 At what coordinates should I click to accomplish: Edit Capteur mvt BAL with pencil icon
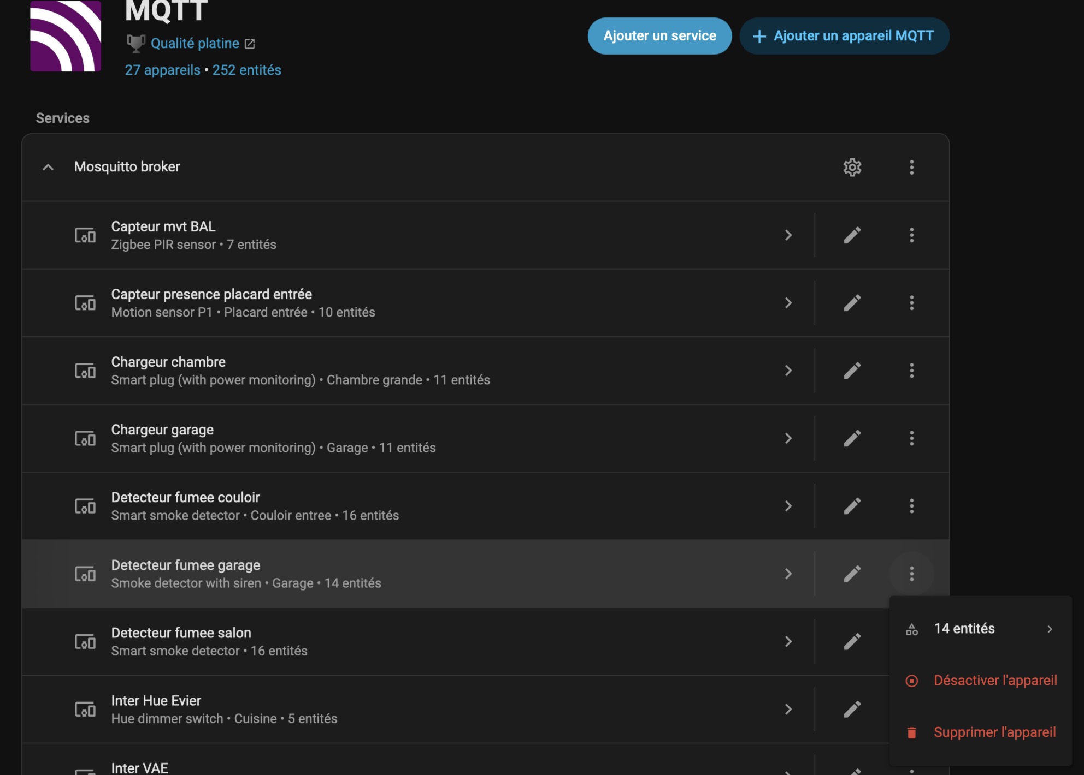point(852,235)
